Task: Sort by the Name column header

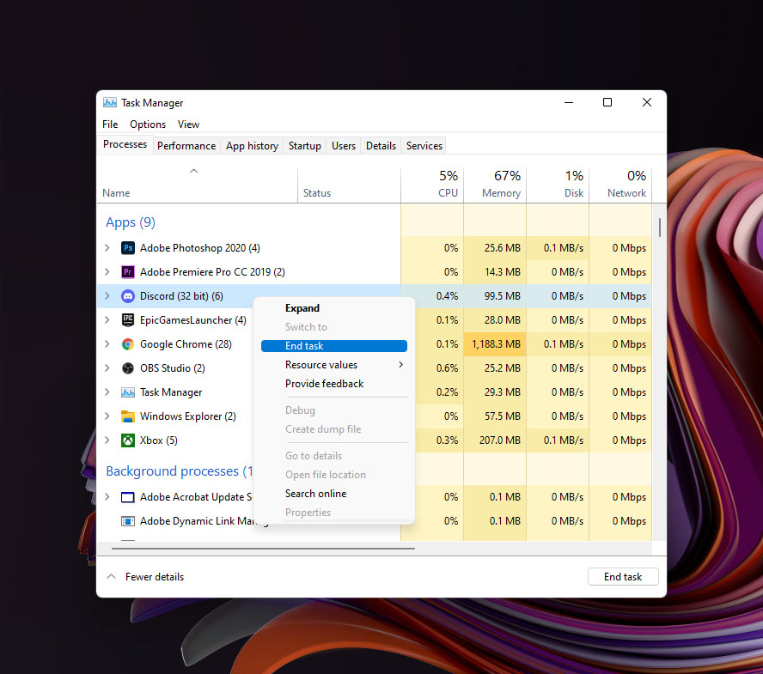Action: coord(197,185)
